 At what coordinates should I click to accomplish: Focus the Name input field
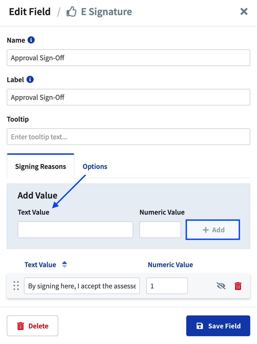128,58
